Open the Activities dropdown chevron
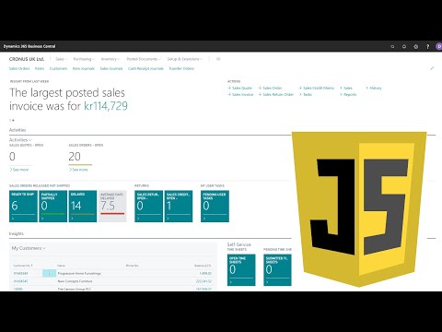Viewport: 442px width, 332px height. coord(30,140)
